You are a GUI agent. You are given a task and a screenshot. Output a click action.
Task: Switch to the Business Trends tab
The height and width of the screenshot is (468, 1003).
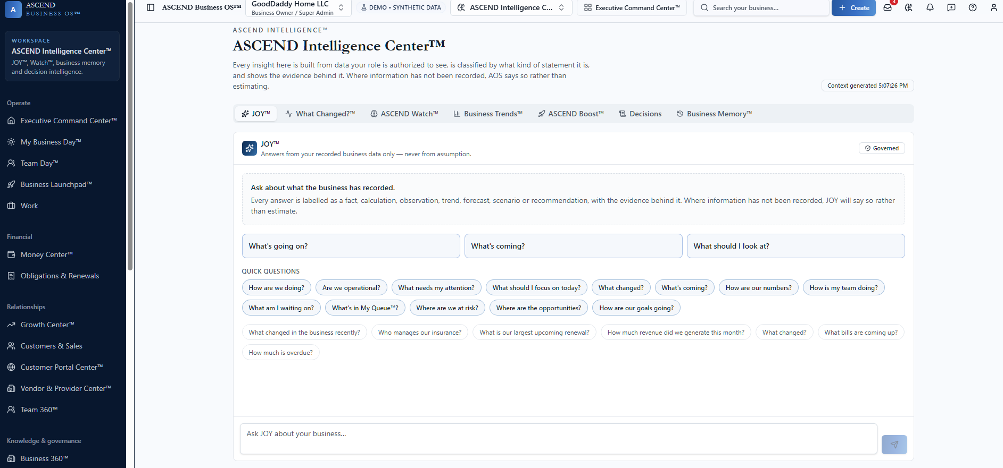click(x=488, y=114)
